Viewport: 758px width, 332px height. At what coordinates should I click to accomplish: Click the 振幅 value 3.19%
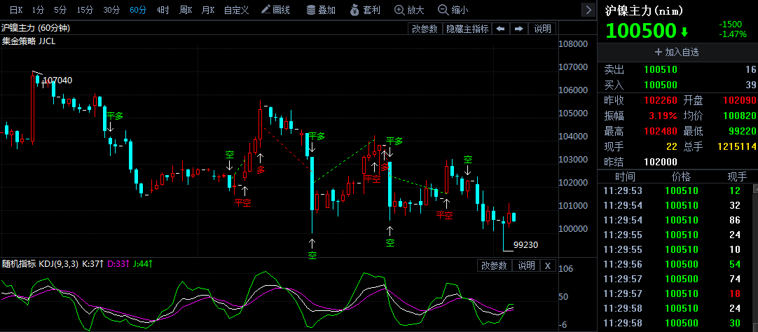663,116
